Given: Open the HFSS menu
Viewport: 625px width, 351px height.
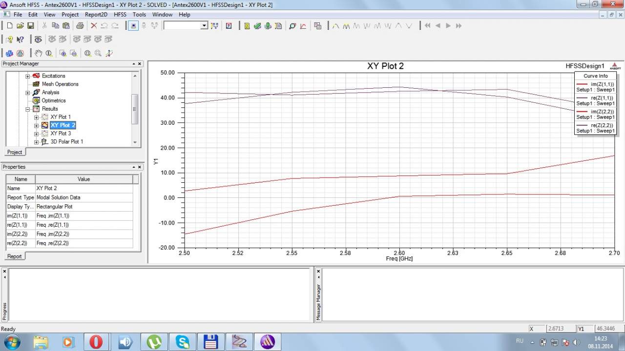Looking at the screenshot, I should click(120, 15).
